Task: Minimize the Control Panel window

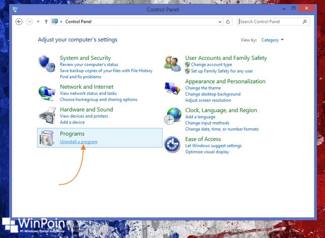Action: [284, 9]
